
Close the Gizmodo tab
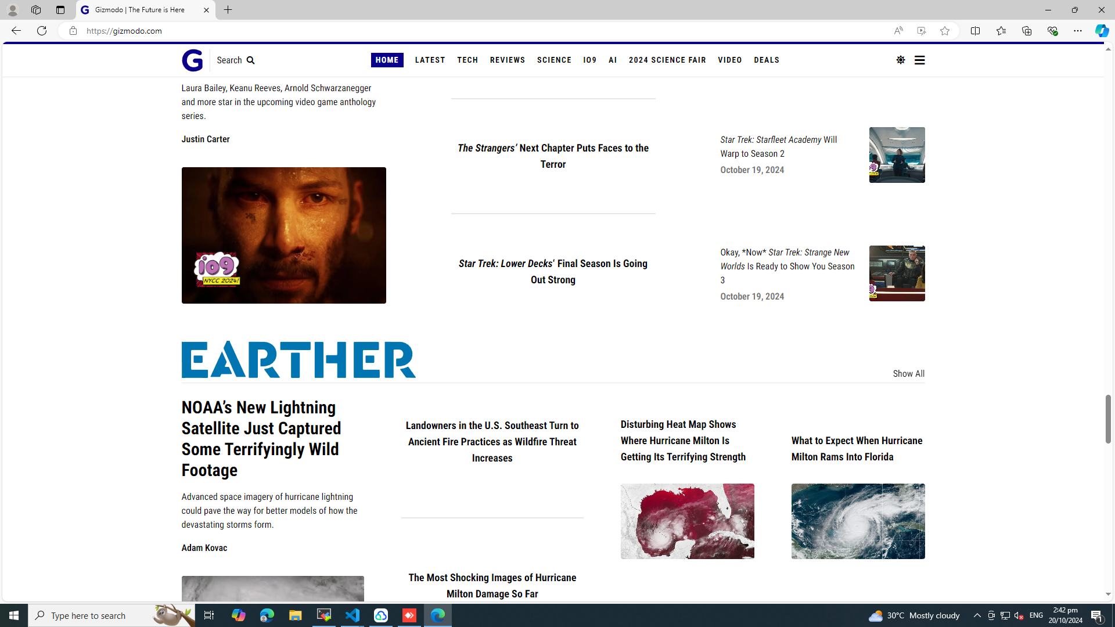pyautogui.click(x=206, y=10)
